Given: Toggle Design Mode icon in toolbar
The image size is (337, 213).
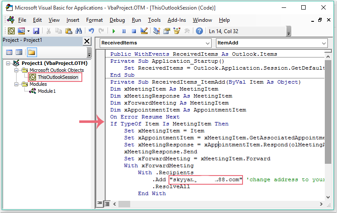Looking at the screenshot, I should pos(144,31).
